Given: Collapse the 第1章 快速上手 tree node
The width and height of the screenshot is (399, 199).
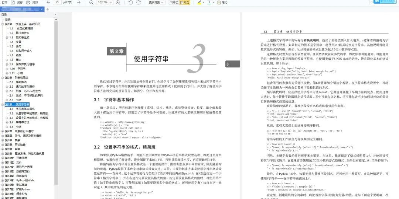Looking at the screenshot, I should pos(3,24).
